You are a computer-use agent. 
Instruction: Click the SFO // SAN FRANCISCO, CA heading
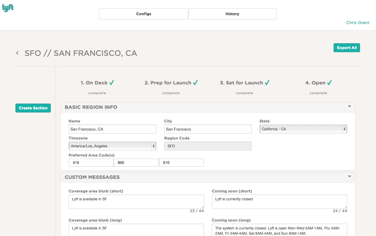point(81,53)
